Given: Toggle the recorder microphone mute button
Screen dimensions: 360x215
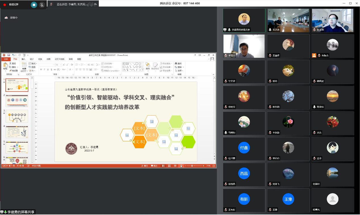Looking at the screenshot, I should 42,5.
